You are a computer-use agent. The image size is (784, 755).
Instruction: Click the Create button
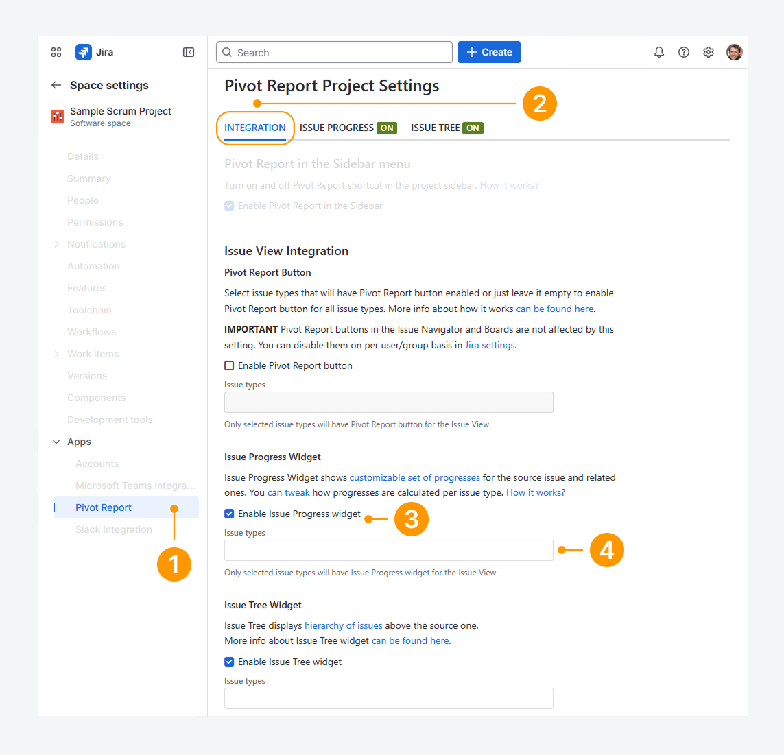point(489,52)
